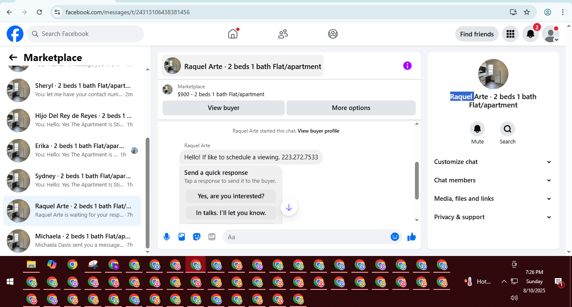This screenshot has width=572, height=307.
Task: Expand the Customize chat section
Action: (x=493, y=162)
